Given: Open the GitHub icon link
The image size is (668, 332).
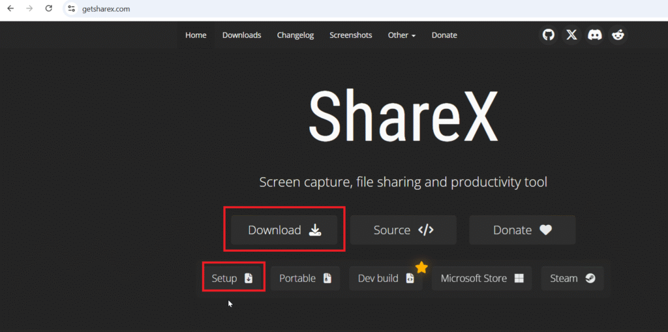Looking at the screenshot, I should point(549,35).
